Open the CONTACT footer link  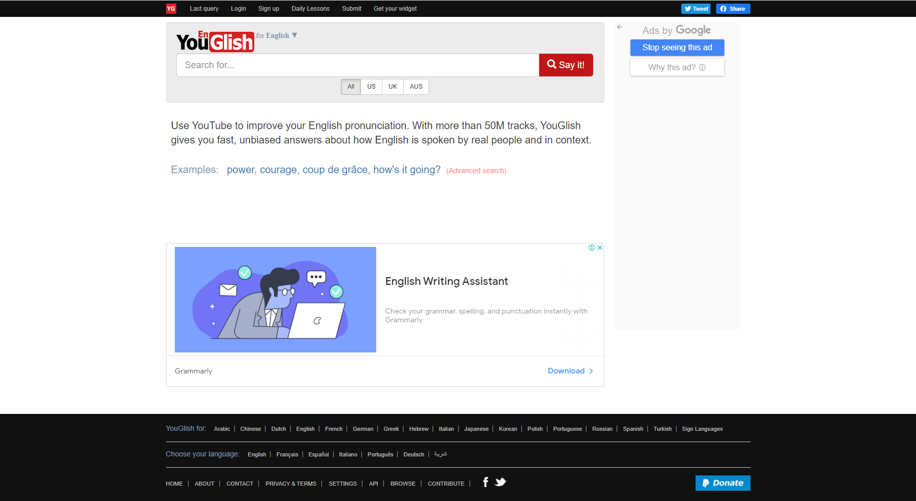pos(240,484)
